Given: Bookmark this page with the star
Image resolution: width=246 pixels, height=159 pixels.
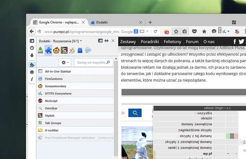Looking at the screenshot, I should (176, 32).
